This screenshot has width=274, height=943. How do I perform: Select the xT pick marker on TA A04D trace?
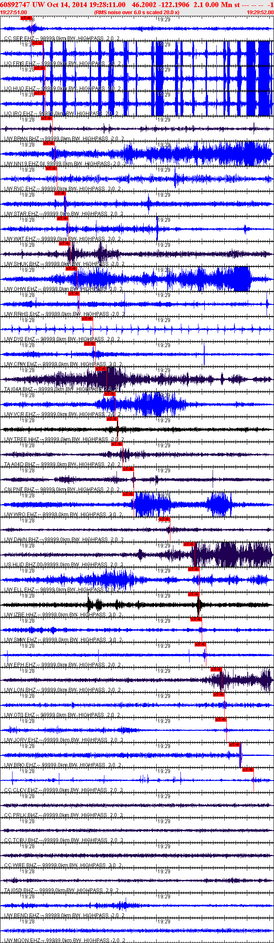pos(117,444)
